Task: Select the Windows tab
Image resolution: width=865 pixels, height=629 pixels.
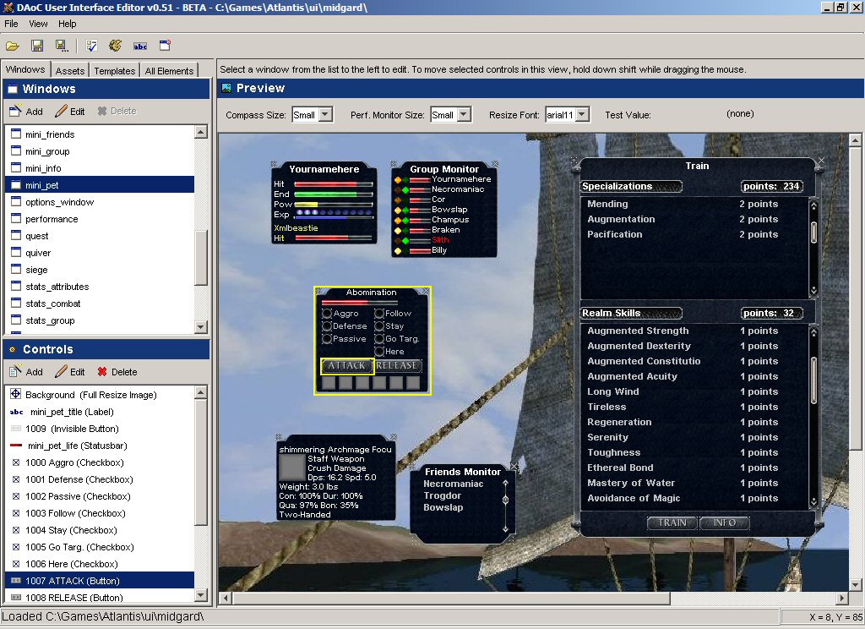Action: coord(25,69)
